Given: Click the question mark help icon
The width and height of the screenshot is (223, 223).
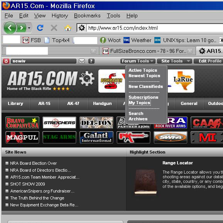Looking at the screenshot, I should pos(91,61).
